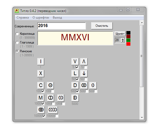The height and width of the screenshot is (129, 160).
Task: Uncheck the ↂ checkbox for 10000
Action: click(x=44, y=116)
